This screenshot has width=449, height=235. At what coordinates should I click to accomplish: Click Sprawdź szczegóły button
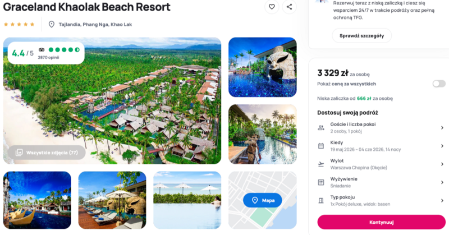(361, 36)
